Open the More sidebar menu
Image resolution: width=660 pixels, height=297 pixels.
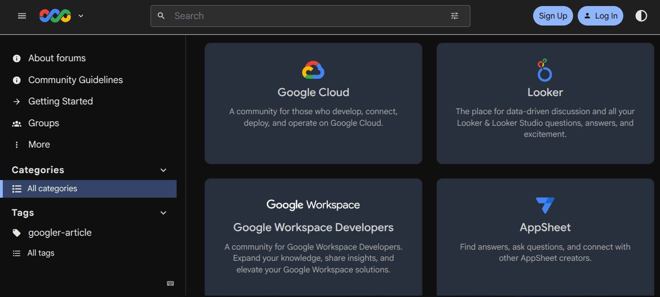(x=39, y=145)
